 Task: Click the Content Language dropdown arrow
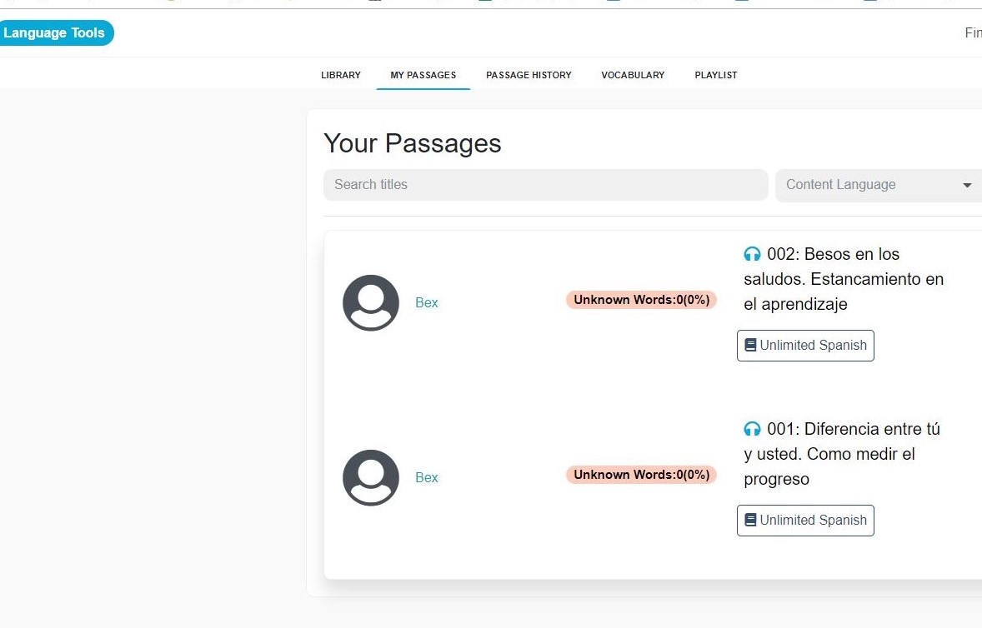[967, 185]
